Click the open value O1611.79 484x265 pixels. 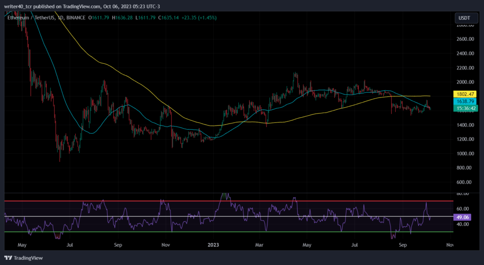(98, 17)
